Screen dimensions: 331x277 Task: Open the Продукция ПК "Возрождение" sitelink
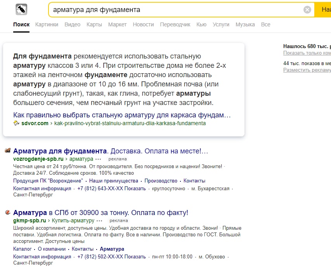(48, 181)
